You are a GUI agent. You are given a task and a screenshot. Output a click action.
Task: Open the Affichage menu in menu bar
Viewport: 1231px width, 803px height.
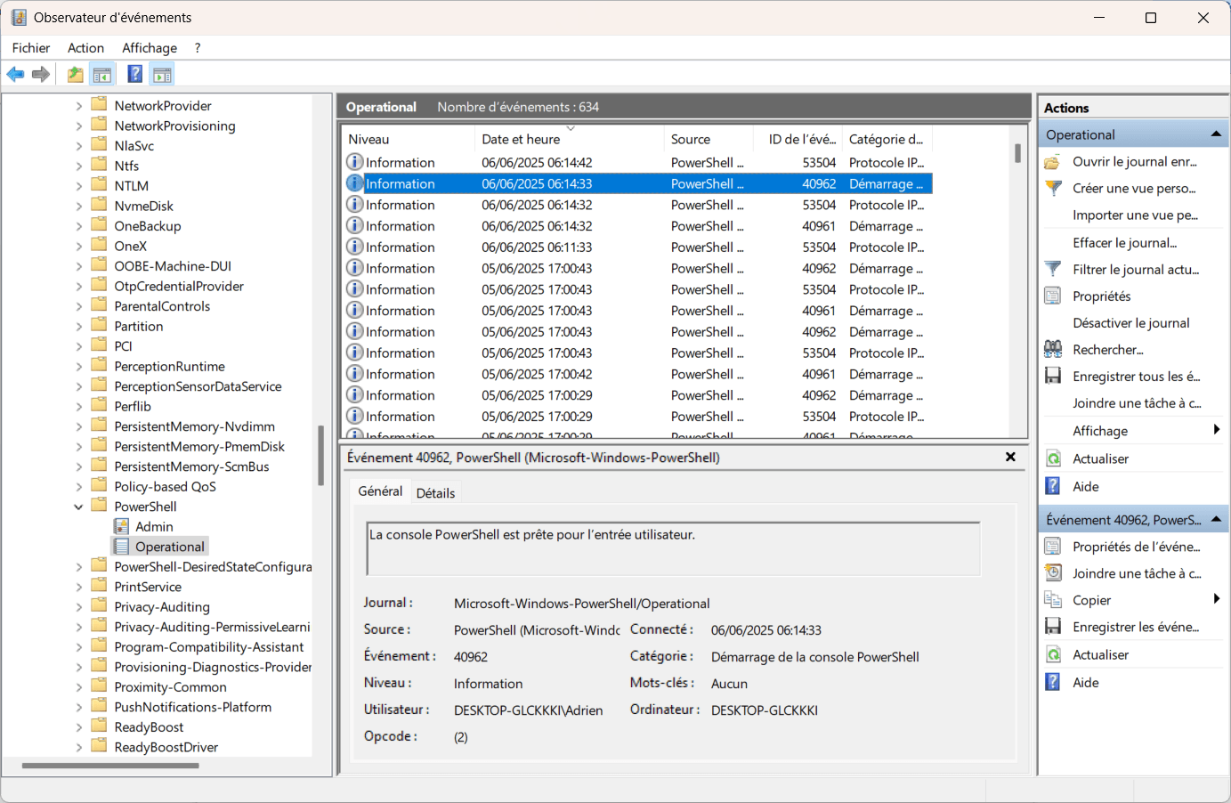pos(150,48)
